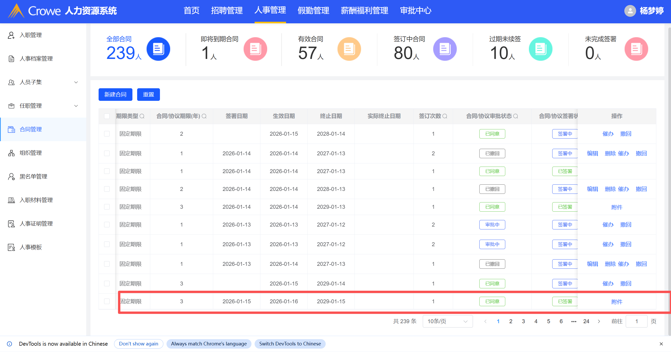This screenshot has height=352, width=671.
Task: Switch to the 假勤管理 top menu
Action: (313, 11)
